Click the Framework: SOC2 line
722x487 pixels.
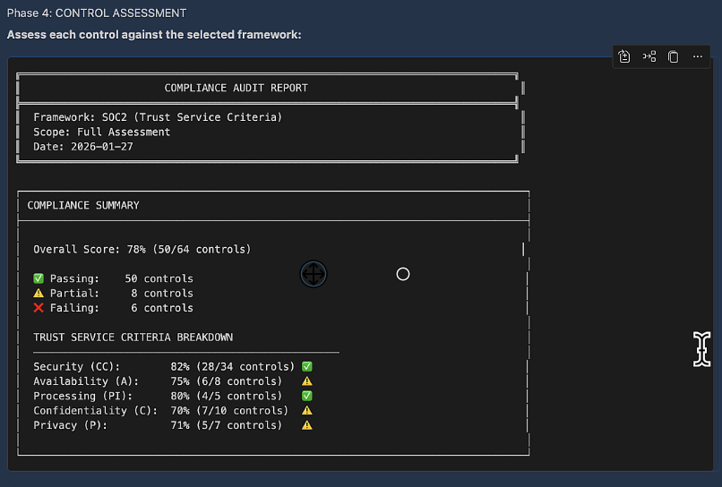pos(158,117)
